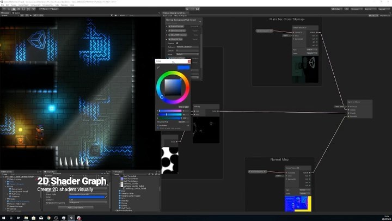Click Add Component in Inspector
The width and height of the screenshot is (392, 221).
76,207
